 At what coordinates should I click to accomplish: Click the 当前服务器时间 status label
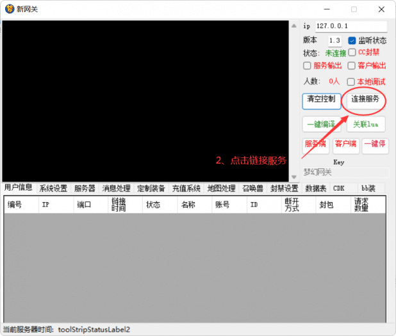28,330
